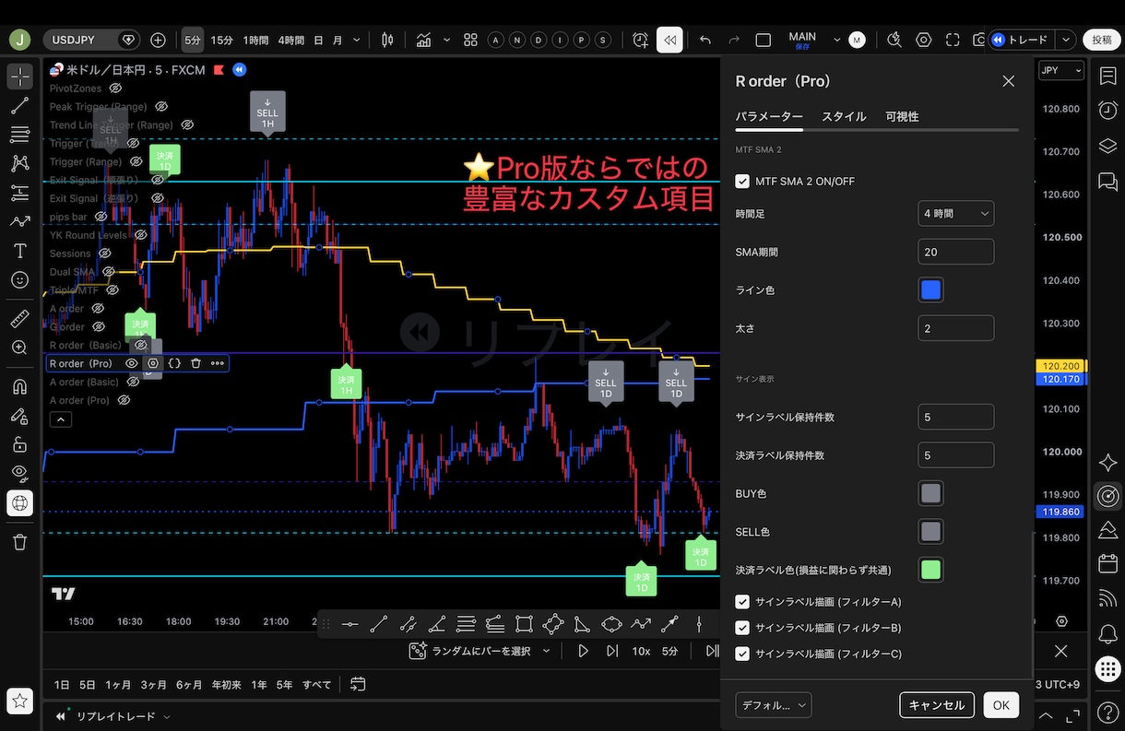This screenshot has width=1125, height=731.
Task: Switch to the スタイル tab
Action: click(x=844, y=117)
